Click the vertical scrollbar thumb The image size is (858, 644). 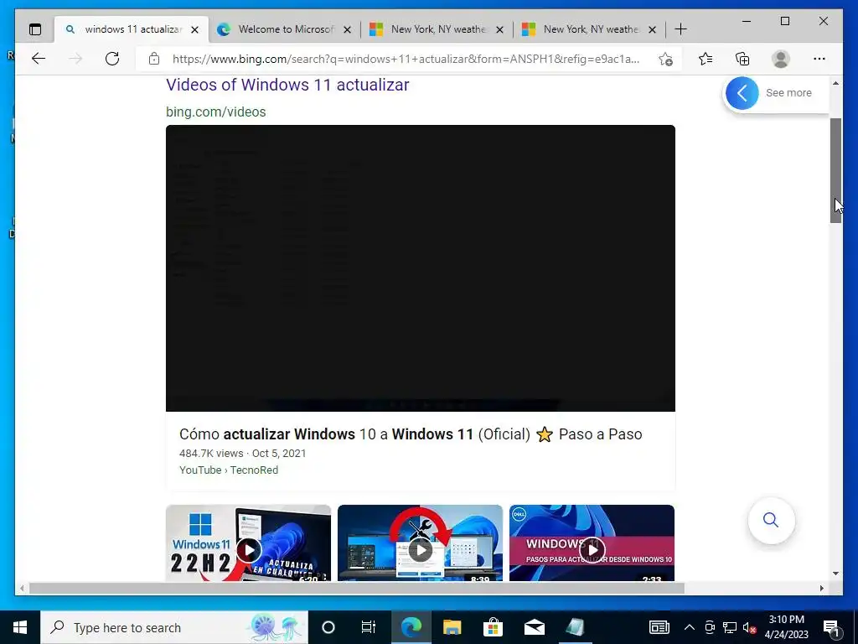(x=835, y=170)
